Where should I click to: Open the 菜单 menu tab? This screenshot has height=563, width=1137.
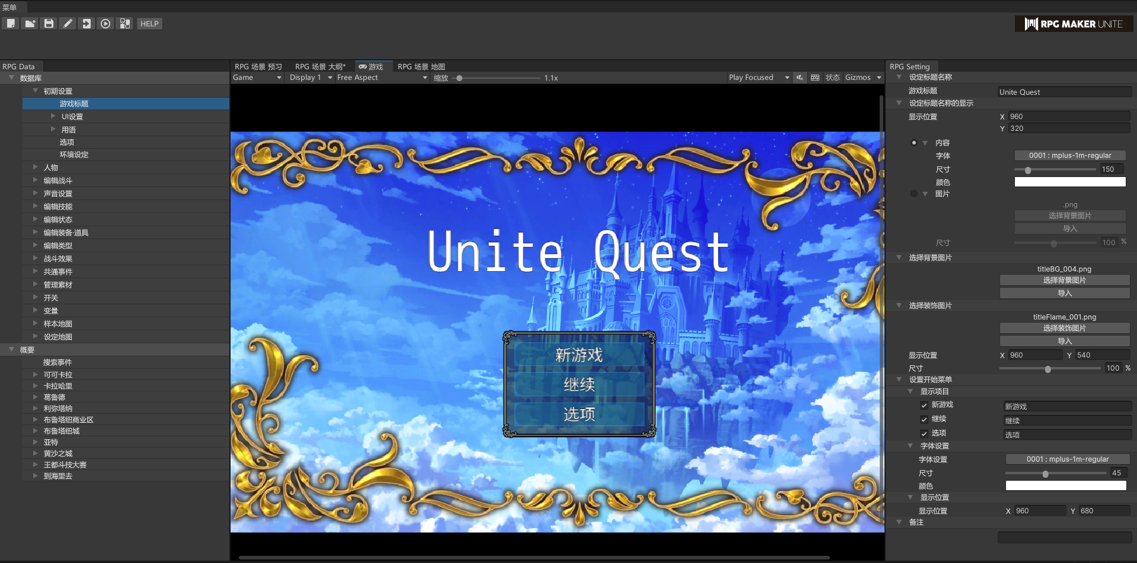(9, 8)
